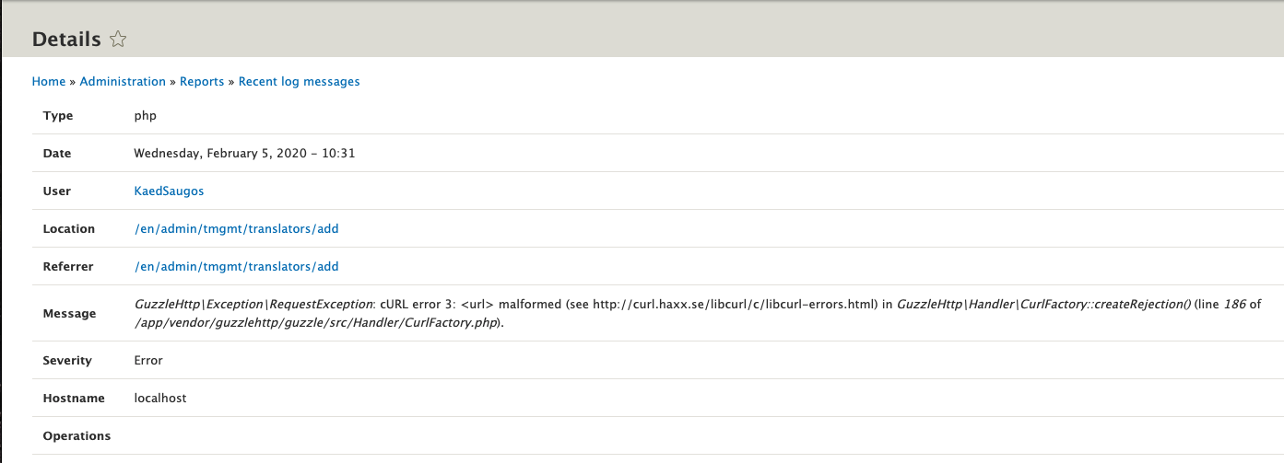Click the star shortcut icon beside Details

[x=118, y=40]
